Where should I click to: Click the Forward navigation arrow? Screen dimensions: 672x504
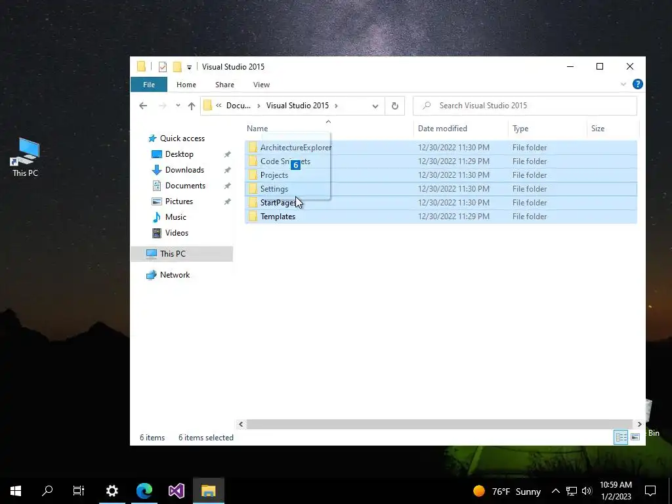(x=163, y=106)
